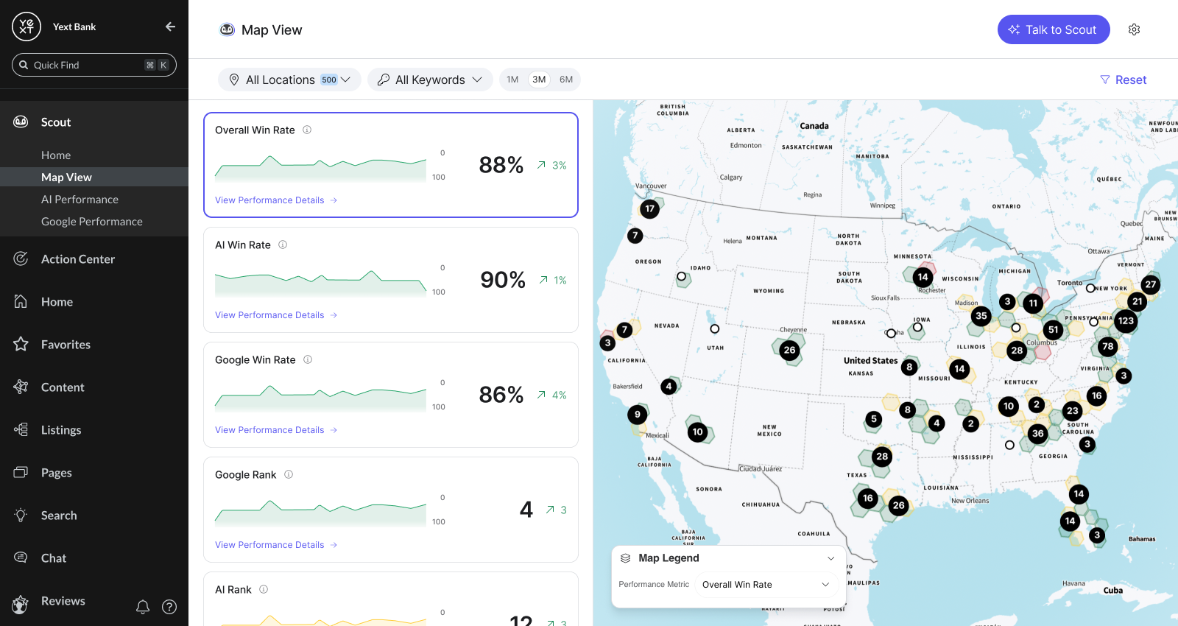Image resolution: width=1178 pixels, height=626 pixels.
Task: Click map cluster marker 35 near Madison
Action: tap(981, 316)
